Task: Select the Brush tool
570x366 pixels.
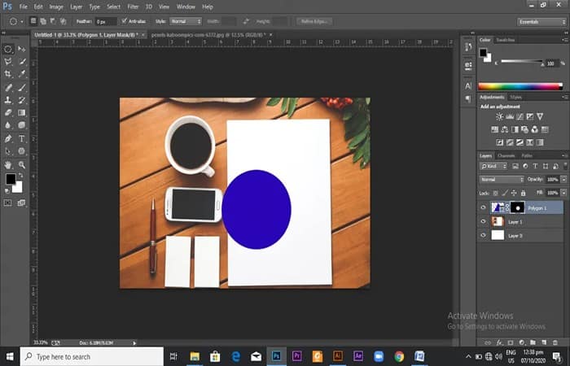Action: 22,87
